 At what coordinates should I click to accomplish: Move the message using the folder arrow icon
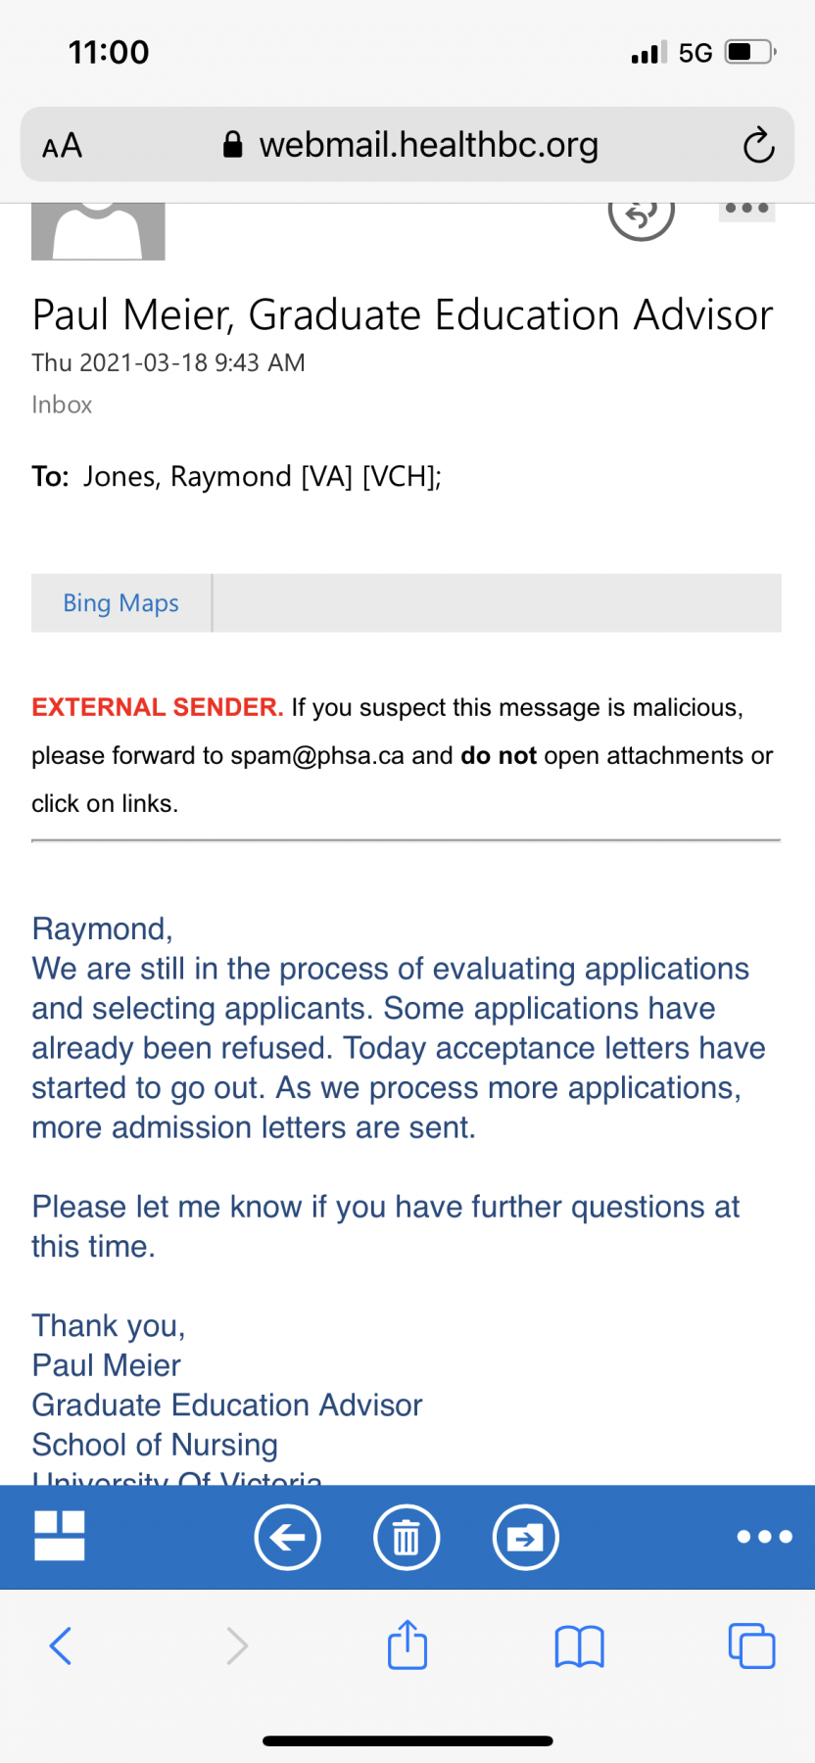click(526, 1538)
